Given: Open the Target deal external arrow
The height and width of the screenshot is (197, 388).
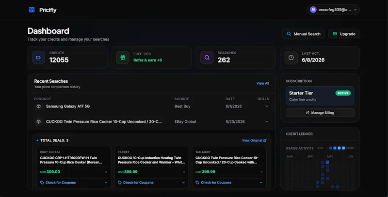Looking at the screenshot, I should tap(184, 172).
